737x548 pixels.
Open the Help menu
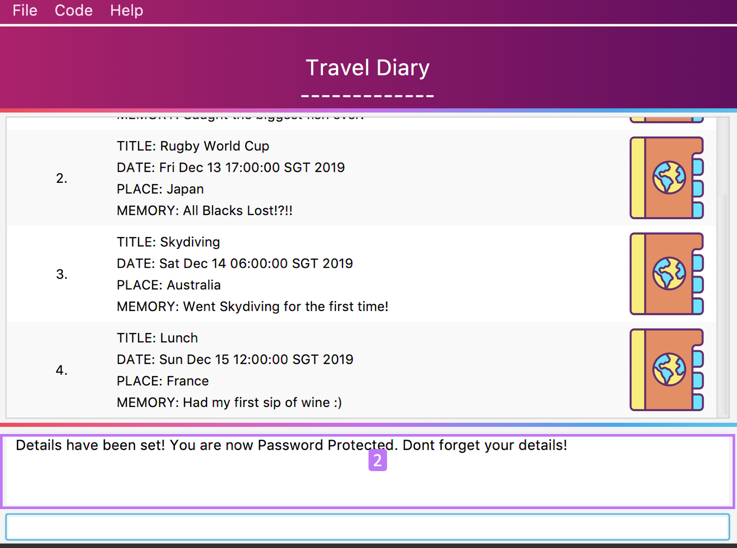coord(126,10)
